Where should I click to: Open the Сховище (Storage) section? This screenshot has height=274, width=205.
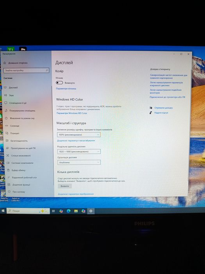coord(12,126)
